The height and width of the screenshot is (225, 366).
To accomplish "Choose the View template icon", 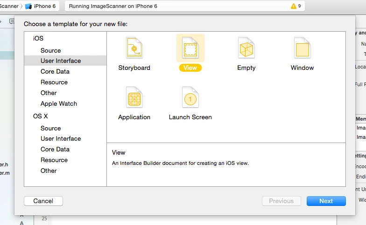I will [x=190, y=48].
